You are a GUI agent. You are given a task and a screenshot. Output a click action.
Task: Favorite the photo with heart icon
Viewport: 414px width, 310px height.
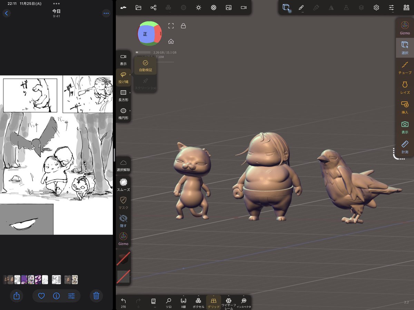coord(41,296)
